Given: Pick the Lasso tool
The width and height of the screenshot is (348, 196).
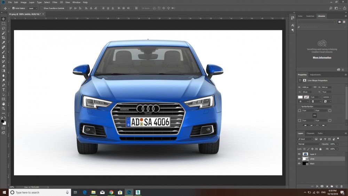Looking at the screenshot, I should 3,28.
